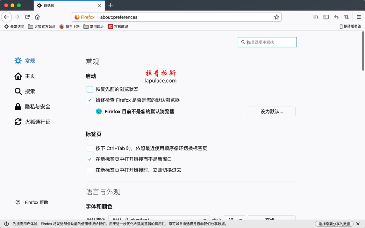Click the 火狐通行证 sync icon
365x228 pixels.
click(18, 122)
